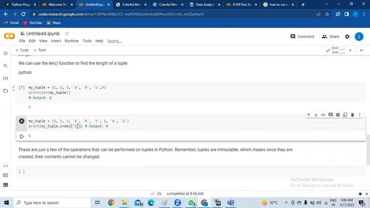Switch to the If Elif Else browser tab
Image resolution: width=370 pixels, height=208 pixels.
pyautogui.click(x=241, y=5)
